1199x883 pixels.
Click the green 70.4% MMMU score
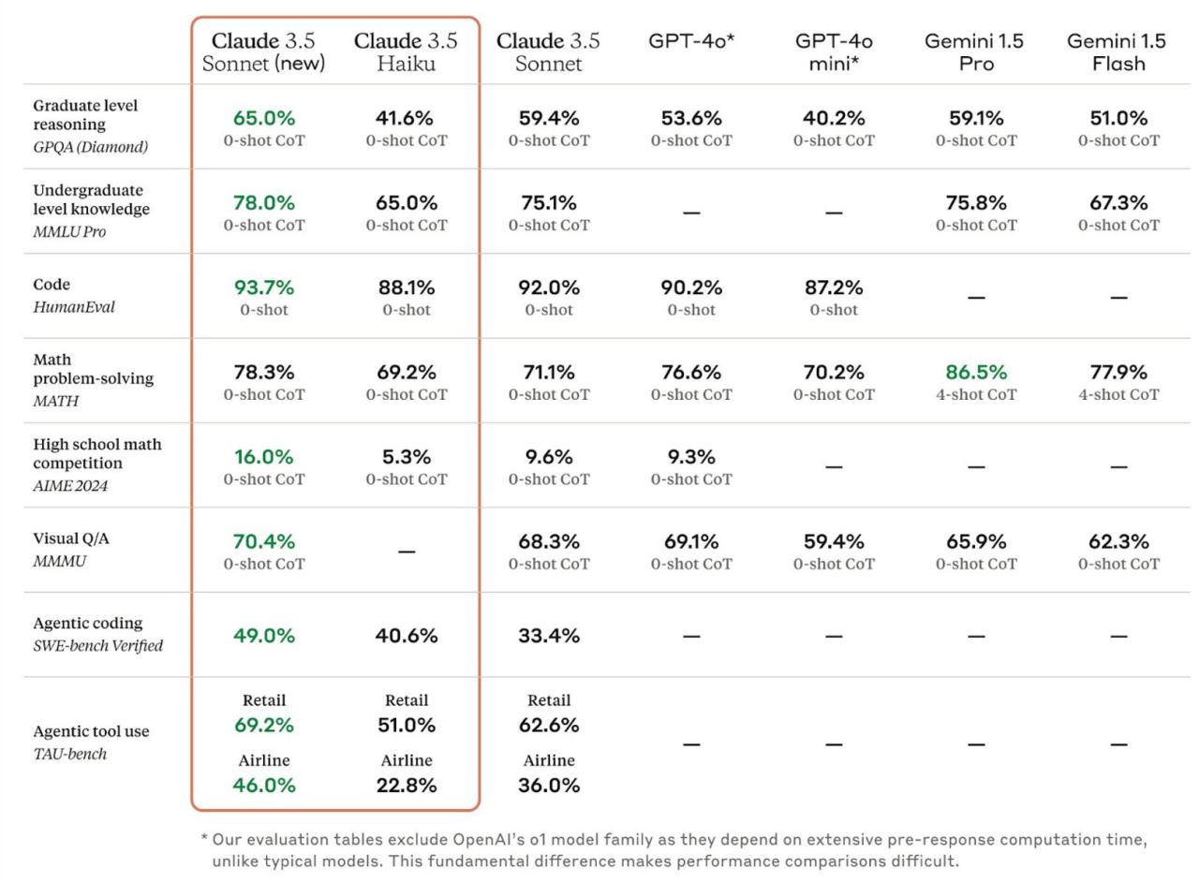[x=263, y=541]
